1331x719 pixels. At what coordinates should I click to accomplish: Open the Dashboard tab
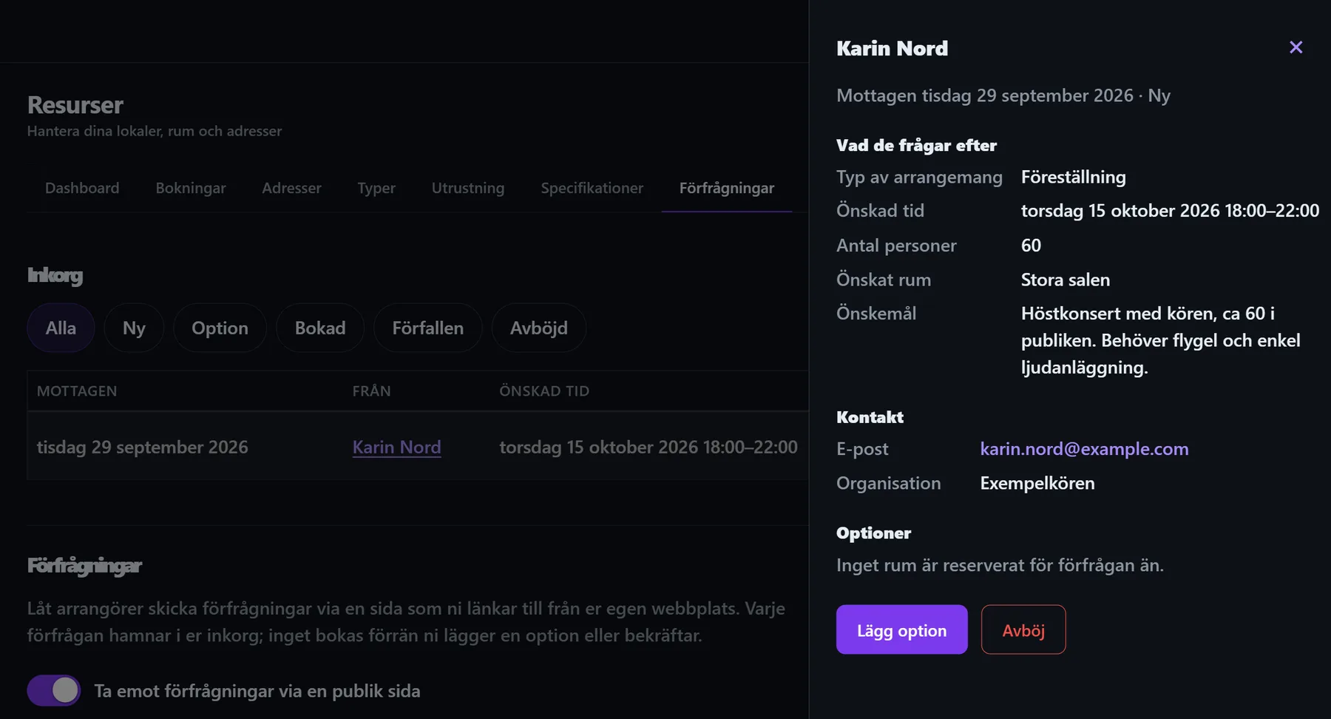pos(82,188)
